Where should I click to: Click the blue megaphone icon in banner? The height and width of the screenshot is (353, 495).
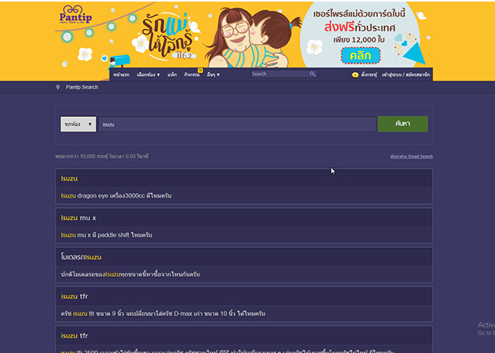119,60
